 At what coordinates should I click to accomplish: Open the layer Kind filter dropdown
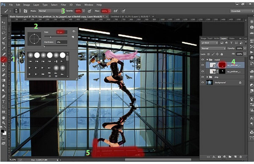point(210,43)
